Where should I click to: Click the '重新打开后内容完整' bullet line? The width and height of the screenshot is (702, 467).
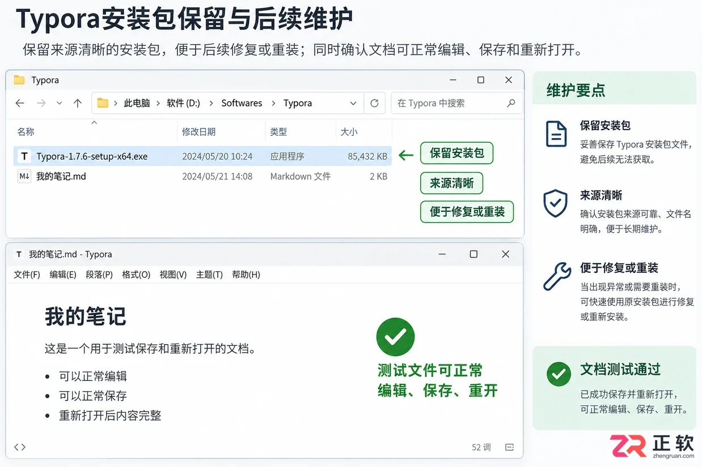point(110,415)
